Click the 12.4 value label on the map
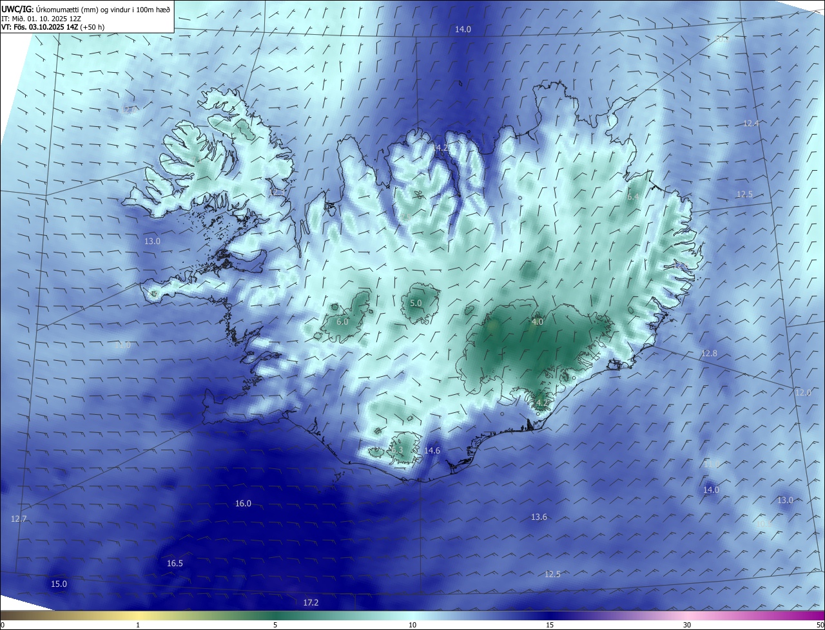 [x=751, y=123]
